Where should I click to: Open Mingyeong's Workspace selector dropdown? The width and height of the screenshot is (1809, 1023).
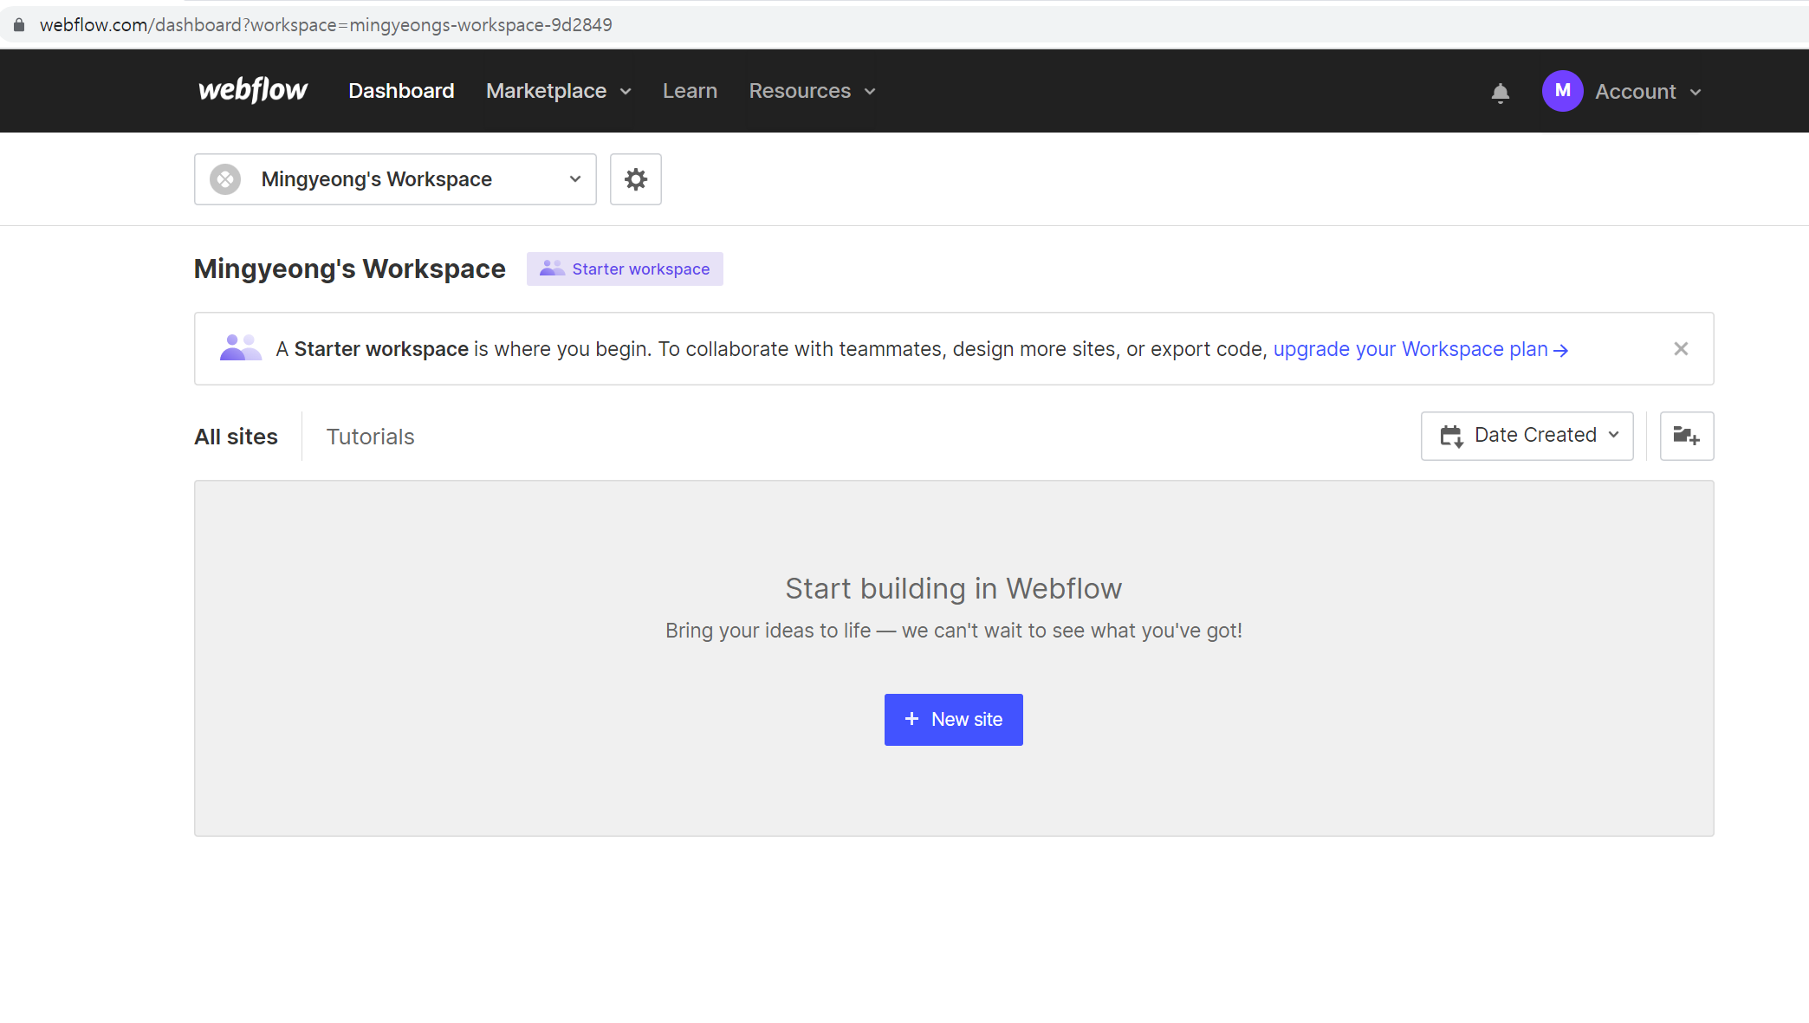point(395,179)
